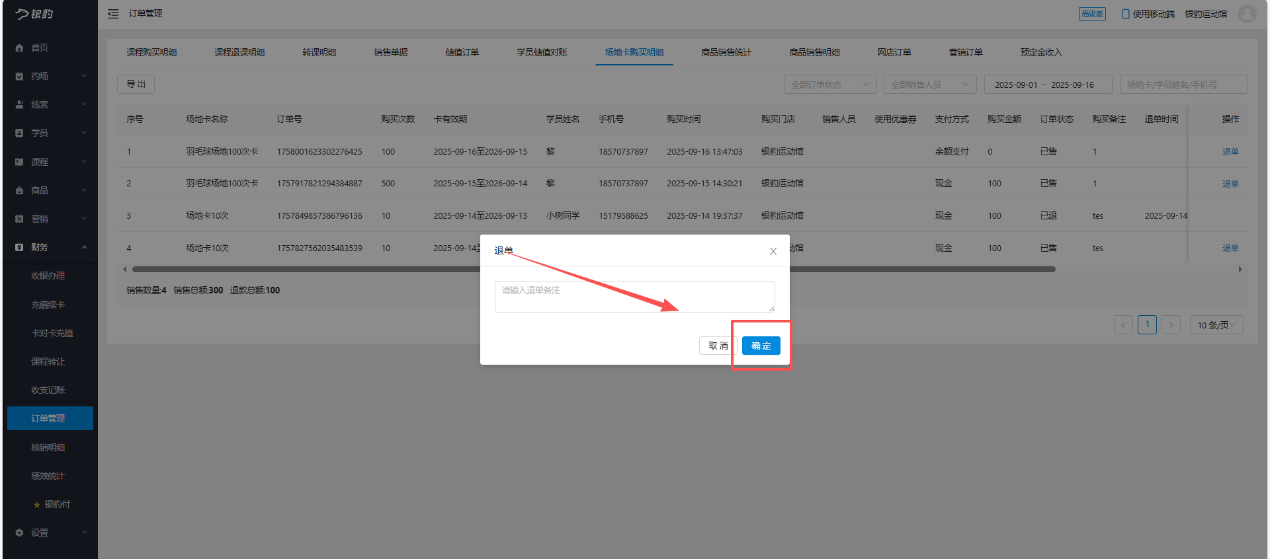Go to next page arrow
This screenshot has height=559, width=1270.
coord(1171,325)
